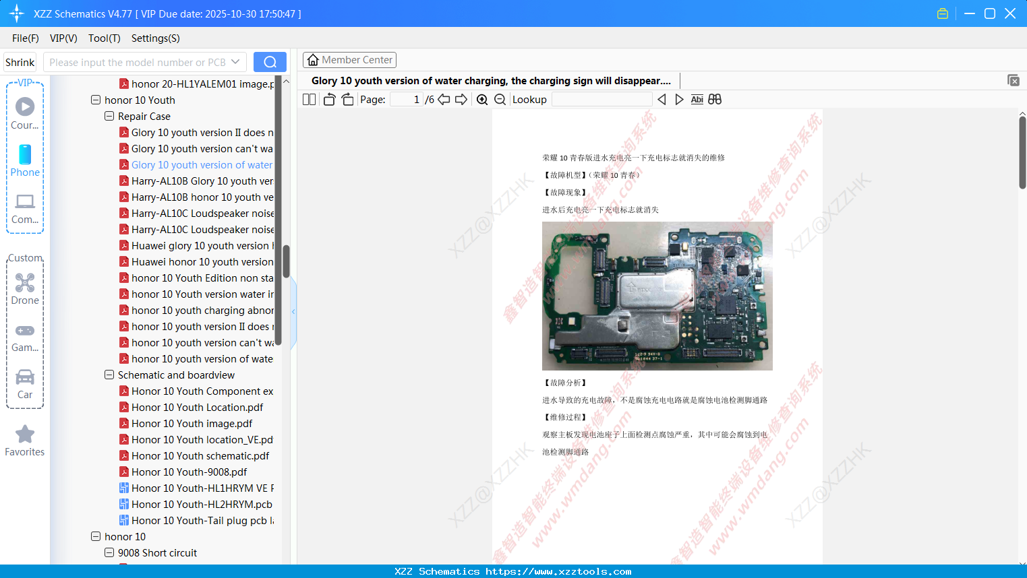The height and width of the screenshot is (578, 1027).
Task: Open Honor 10 Youth-Tail plug pcb
Action: (197, 520)
